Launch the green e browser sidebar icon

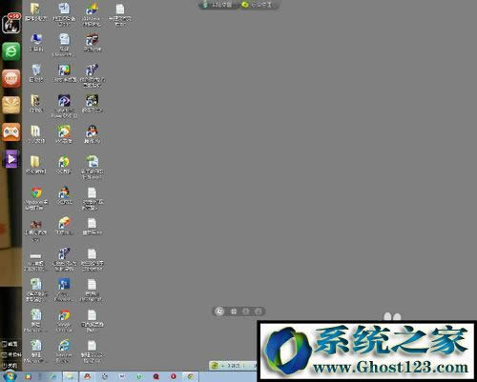point(11,50)
